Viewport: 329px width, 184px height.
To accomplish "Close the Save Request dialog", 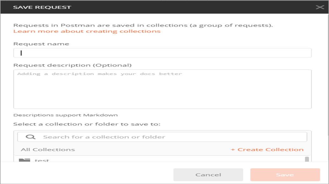I will (x=320, y=7).
